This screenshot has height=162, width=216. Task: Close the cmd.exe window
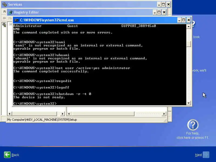[x=189, y=20]
